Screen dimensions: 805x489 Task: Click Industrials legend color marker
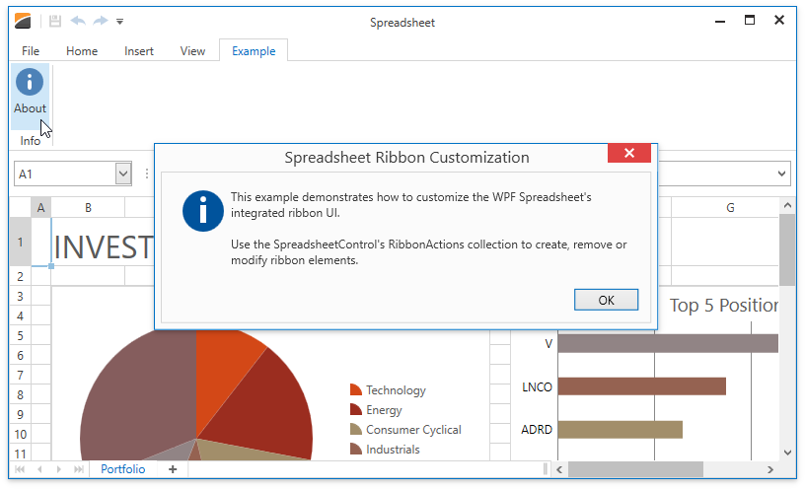(356, 449)
